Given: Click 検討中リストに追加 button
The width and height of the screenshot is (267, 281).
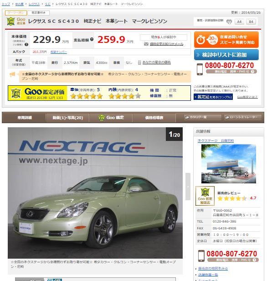Looking at the screenshot, I should tap(226, 55).
